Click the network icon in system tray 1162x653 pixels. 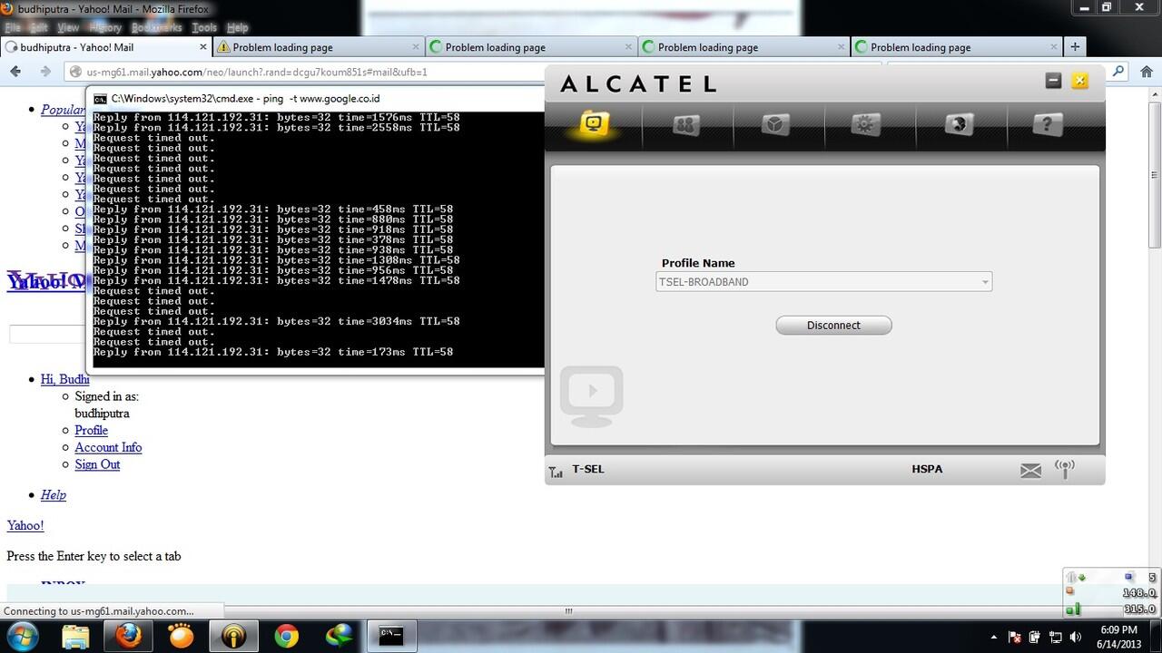pos(1054,638)
